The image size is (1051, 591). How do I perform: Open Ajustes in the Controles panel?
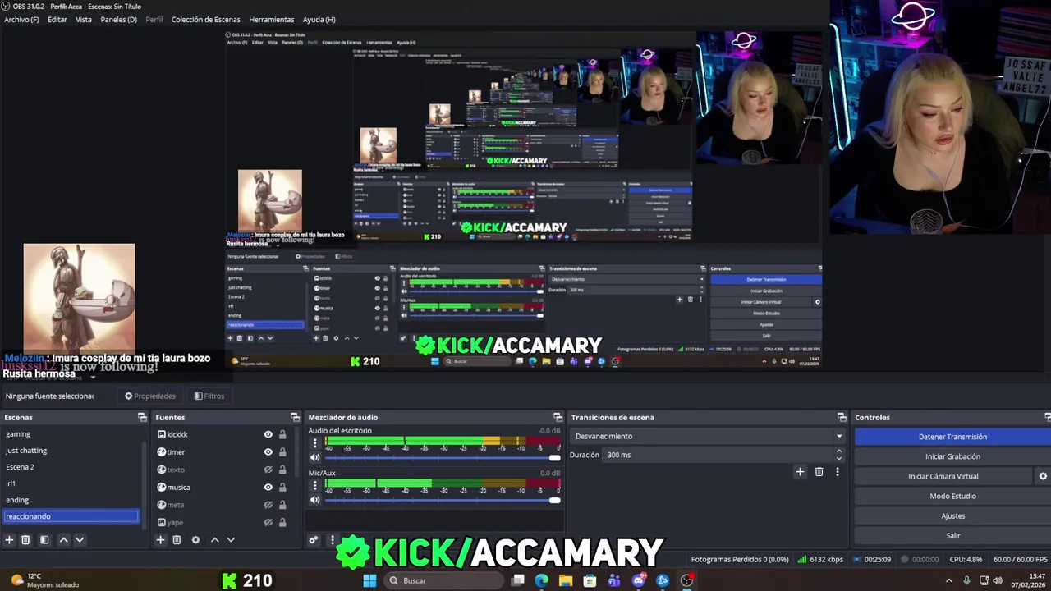tap(952, 515)
